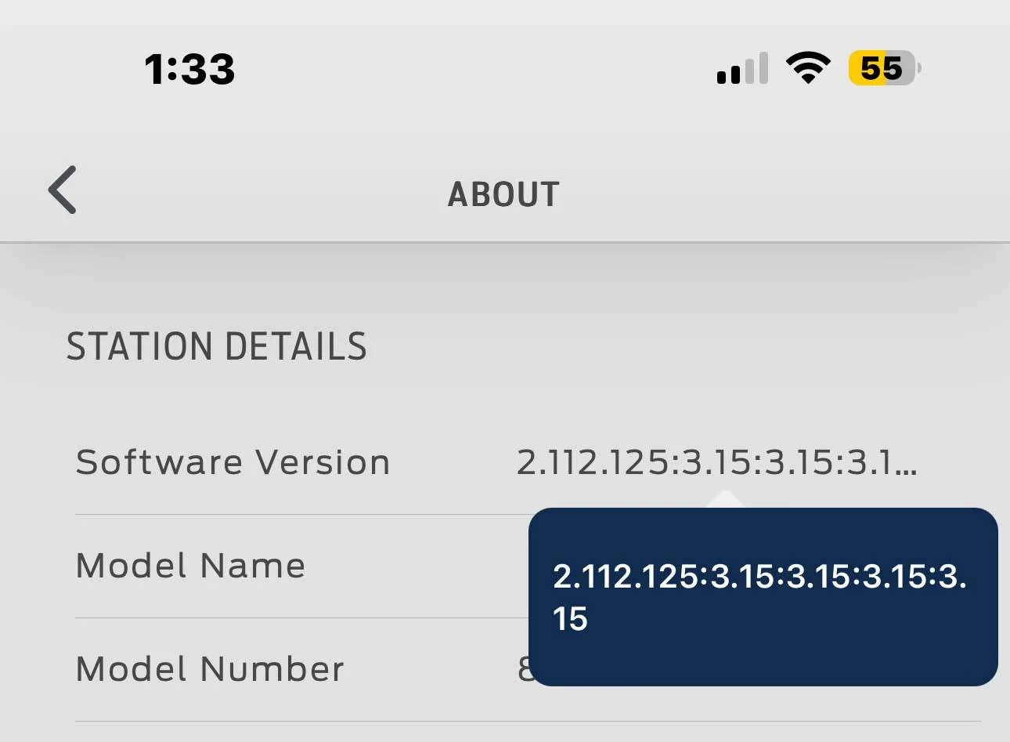Viewport: 1010px width, 742px height.
Task: Tap the ABOUT page title
Action: click(503, 194)
